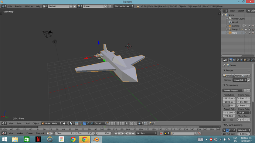Click the record auto-keyframe red button

tap(161, 133)
